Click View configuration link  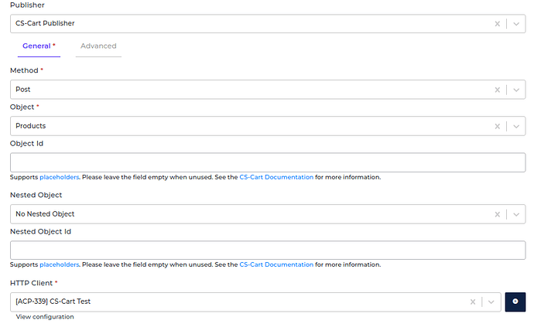click(45, 317)
